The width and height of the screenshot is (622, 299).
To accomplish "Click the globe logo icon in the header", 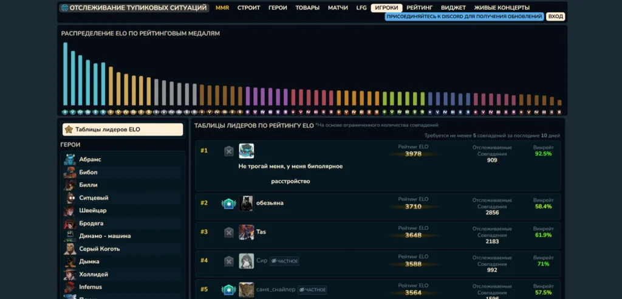I will click(64, 8).
